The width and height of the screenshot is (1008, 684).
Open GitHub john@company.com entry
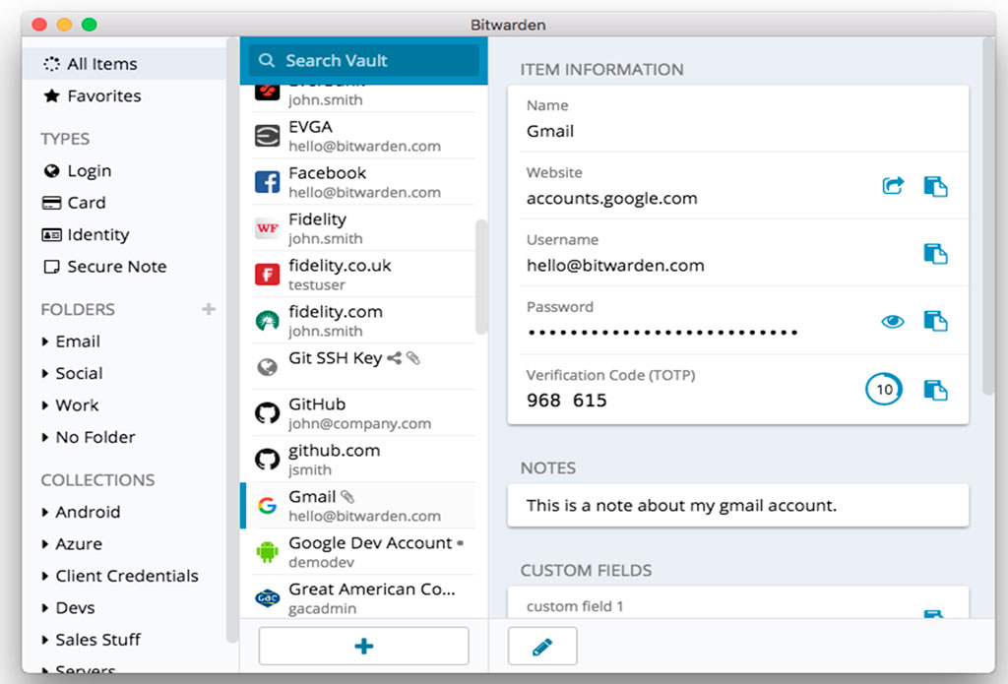pyautogui.click(x=364, y=413)
